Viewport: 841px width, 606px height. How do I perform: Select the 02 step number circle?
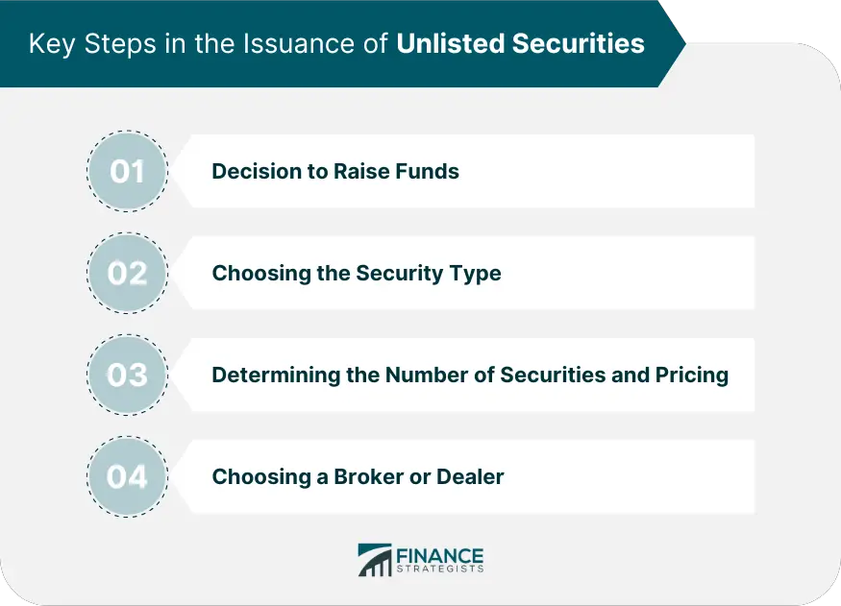pyautogui.click(x=127, y=274)
